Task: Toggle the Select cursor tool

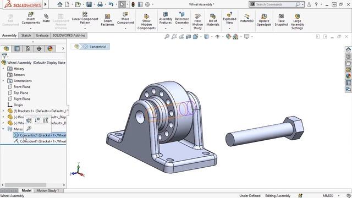Action: [122, 4]
